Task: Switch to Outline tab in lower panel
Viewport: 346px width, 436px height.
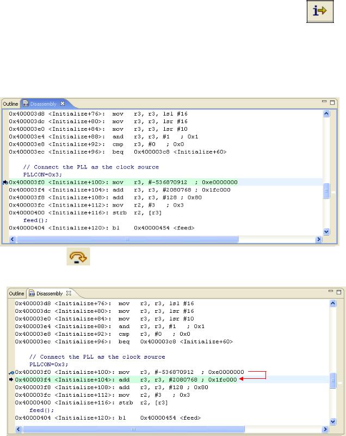Action: pyautogui.click(x=17, y=293)
